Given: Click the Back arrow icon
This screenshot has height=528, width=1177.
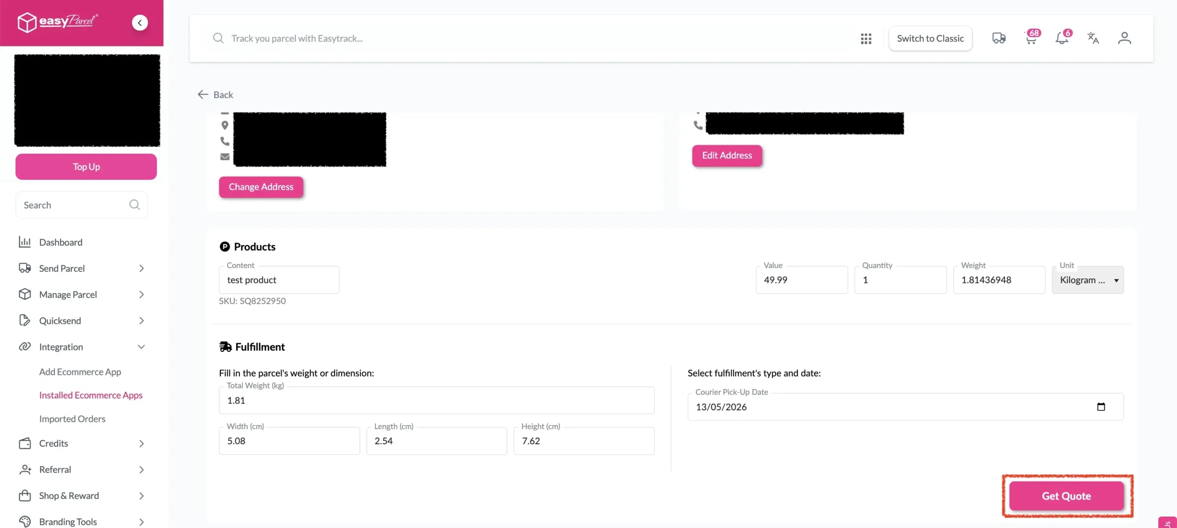Looking at the screenshot, I should click(x=203, y=95).
